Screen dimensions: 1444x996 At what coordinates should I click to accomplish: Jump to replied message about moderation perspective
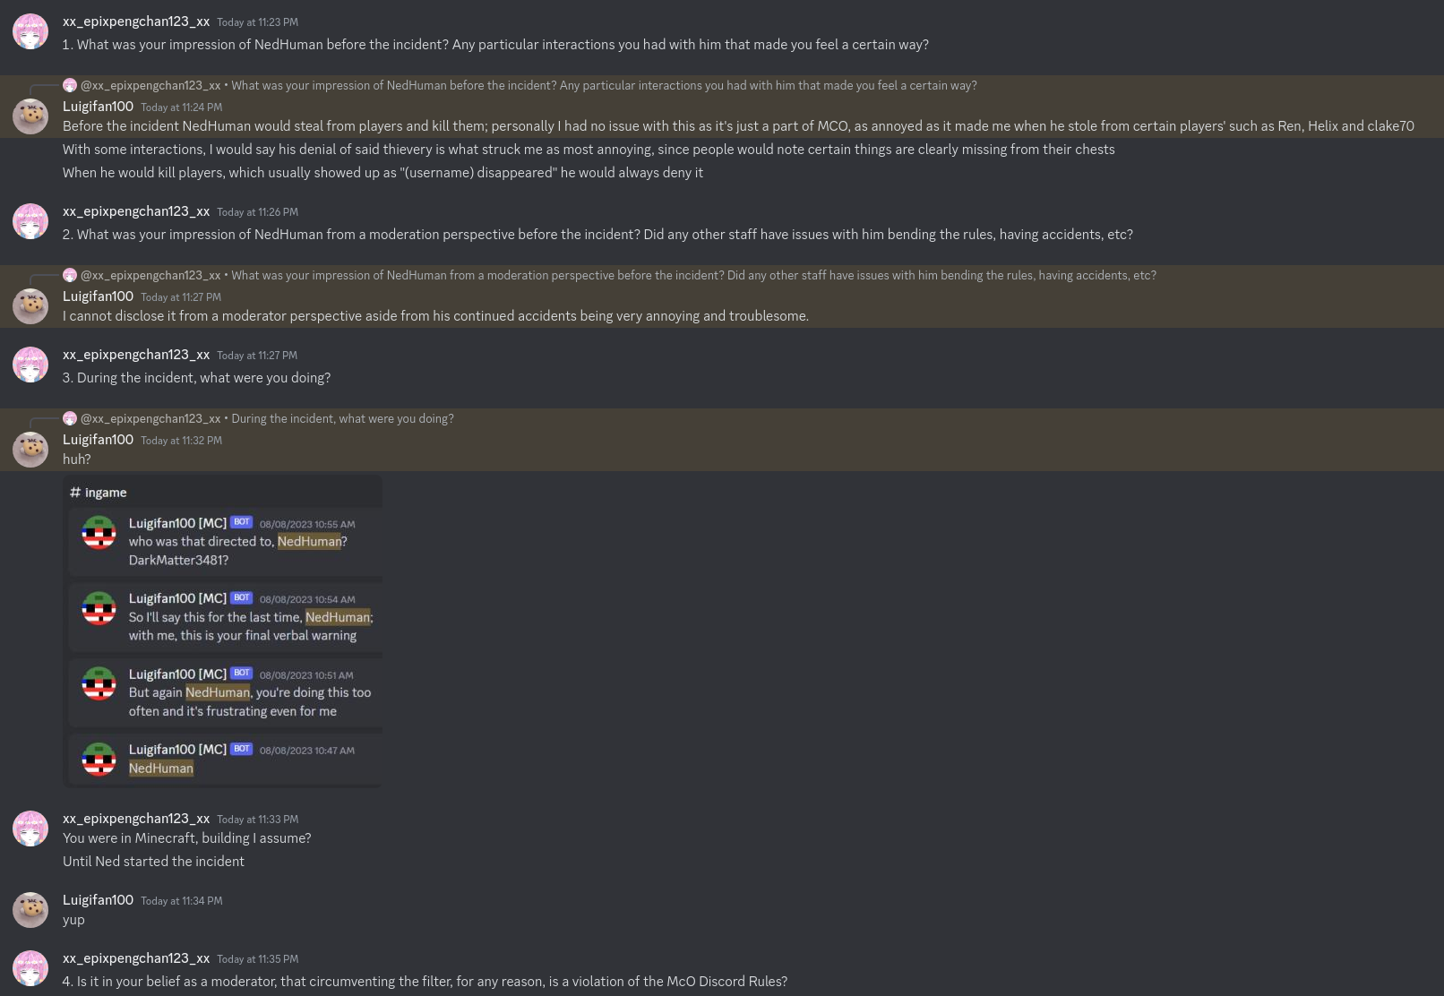693,275
